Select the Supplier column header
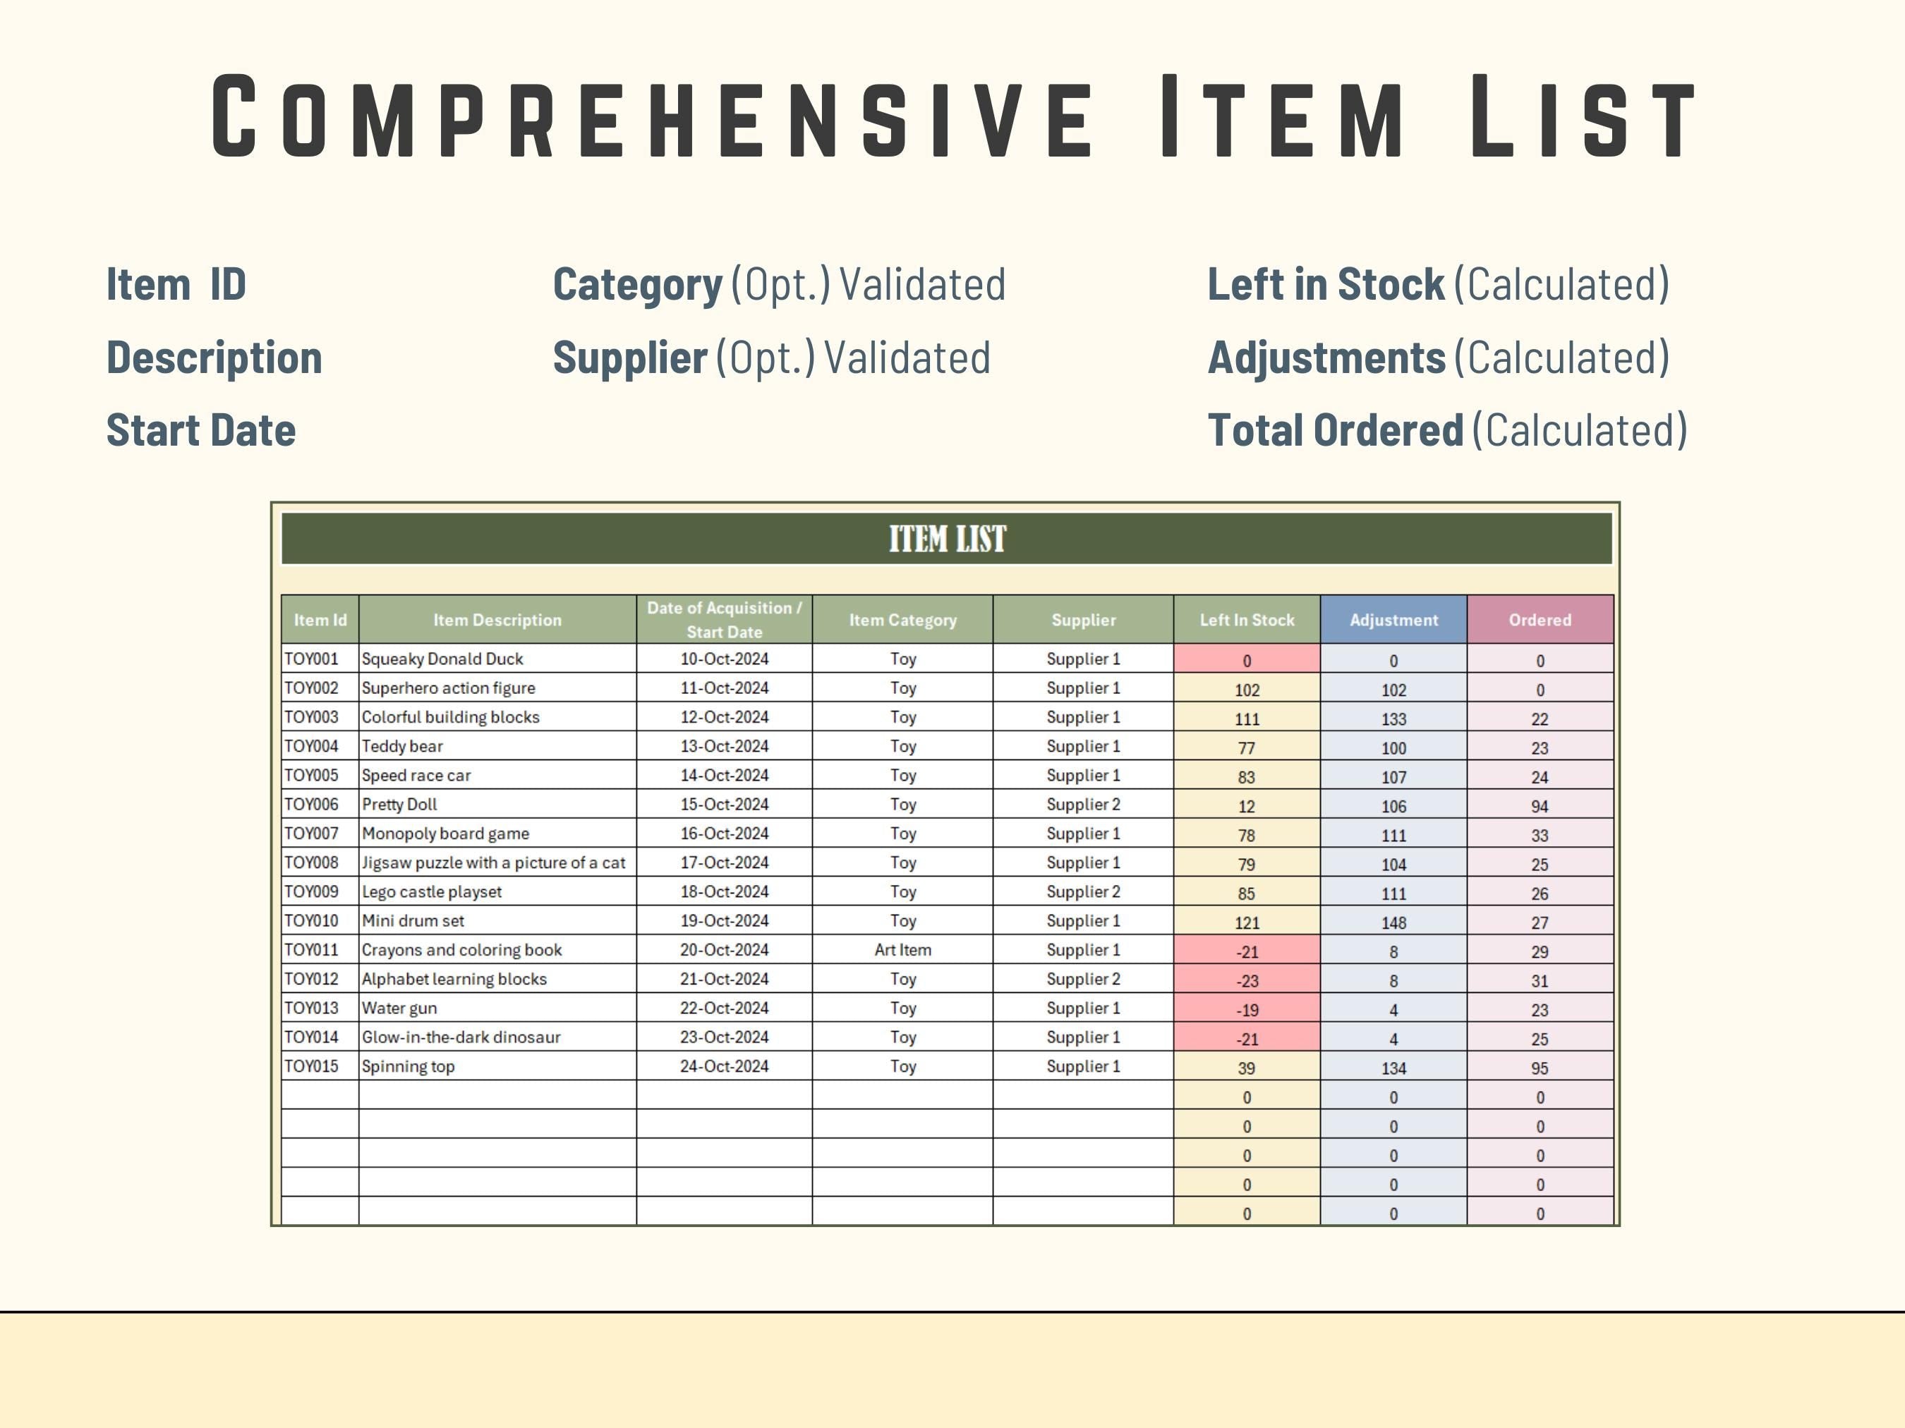This screenshot has height=1428, width=1905. (x=1082, y=620)
